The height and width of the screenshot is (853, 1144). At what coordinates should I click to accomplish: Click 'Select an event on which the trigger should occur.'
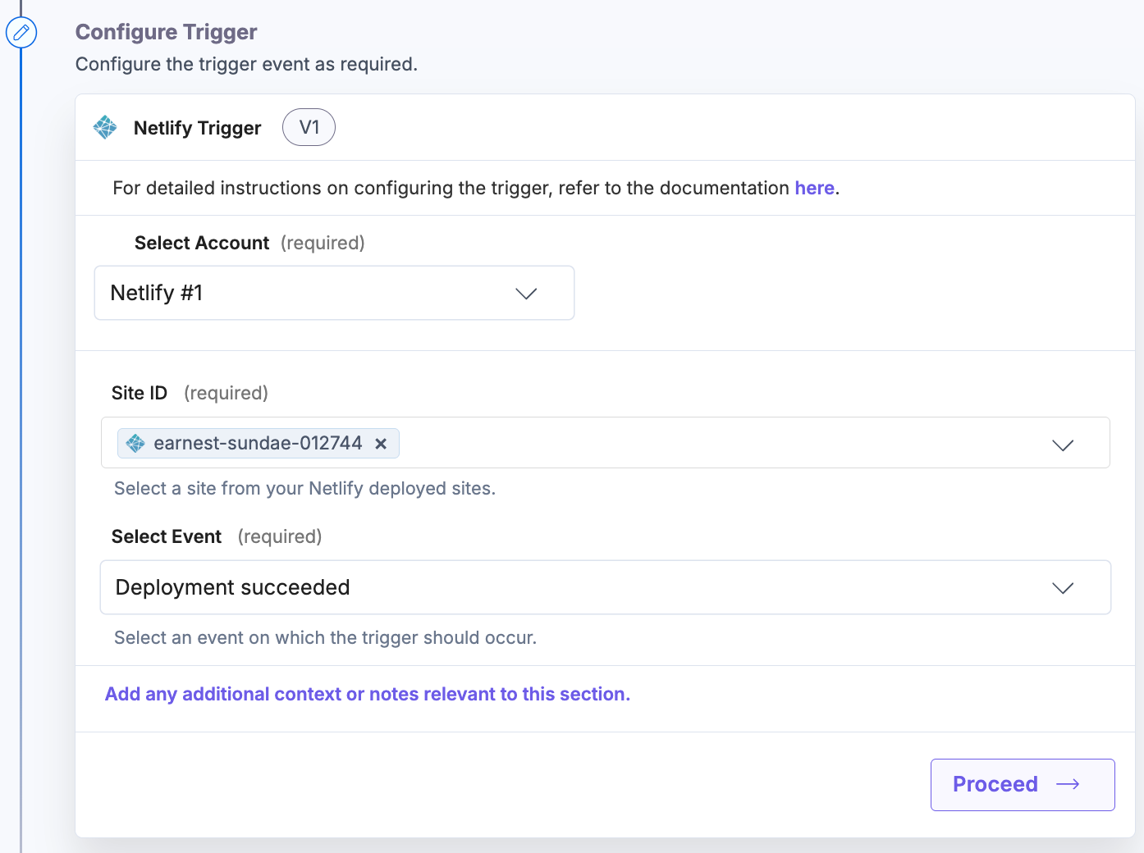pos(326,638)
